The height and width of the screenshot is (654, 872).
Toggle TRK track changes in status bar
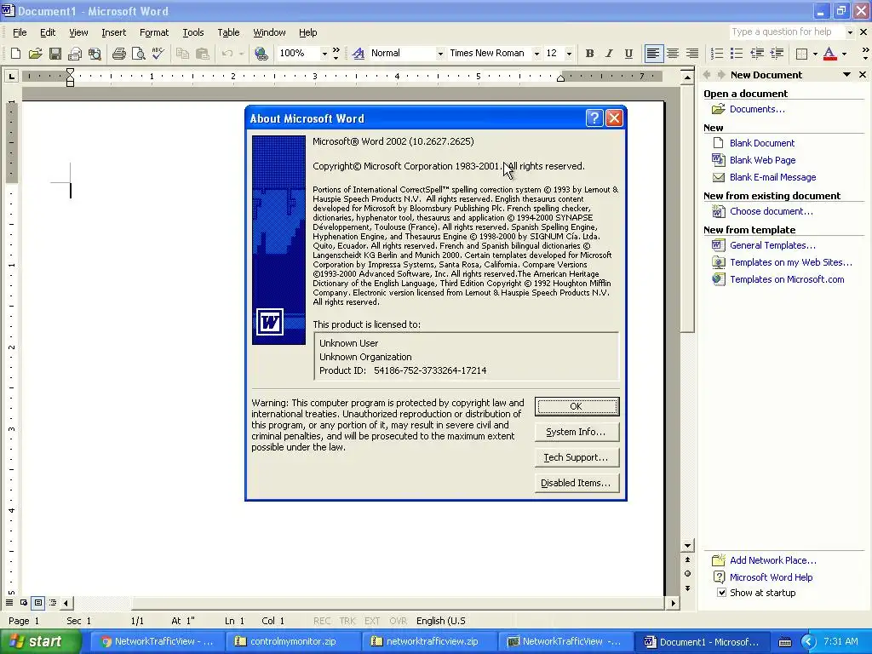(x=347, y=621)
